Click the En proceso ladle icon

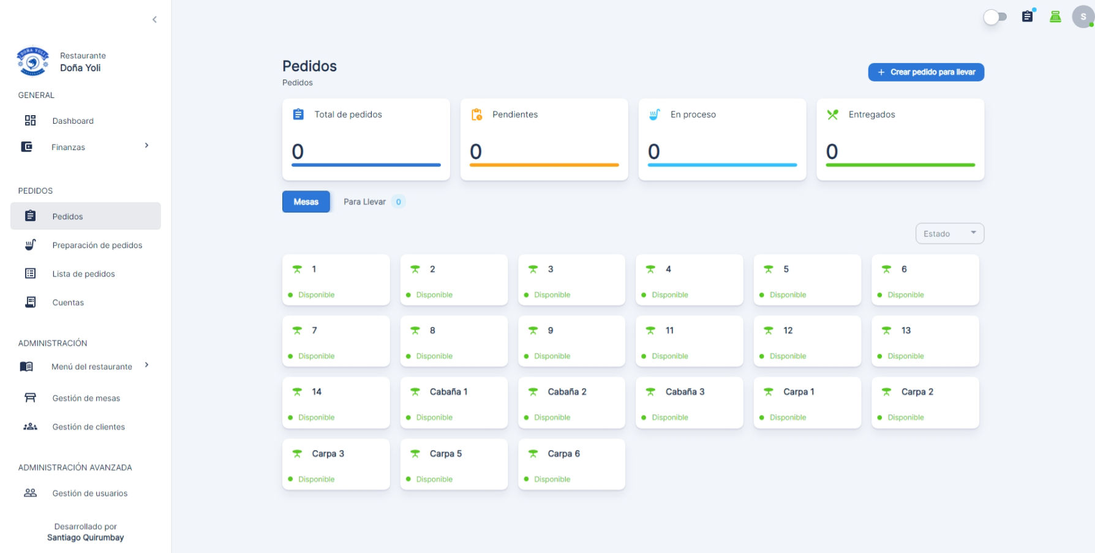pos(654,115)
